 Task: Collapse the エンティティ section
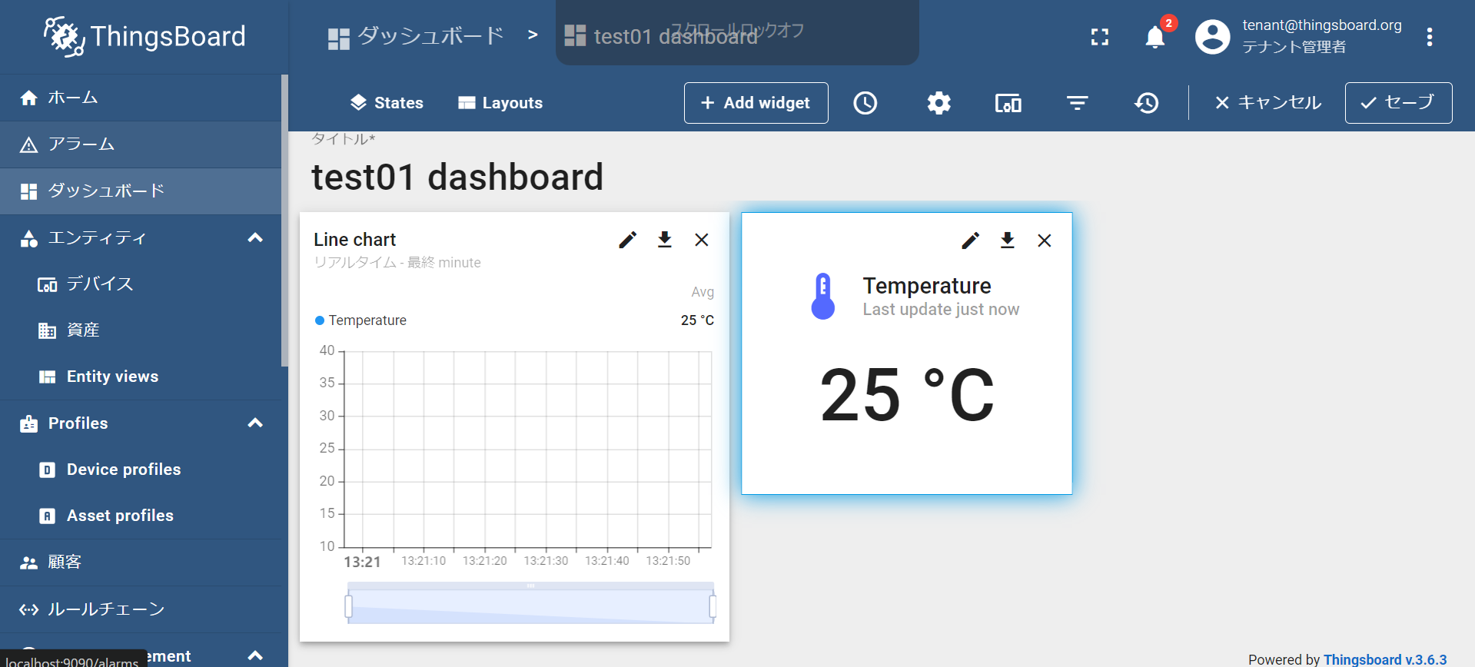pos(255,237)
